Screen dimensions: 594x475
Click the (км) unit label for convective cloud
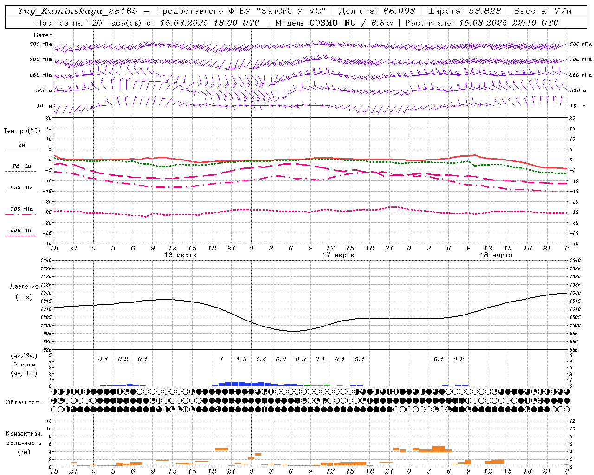(x=24, y=452)
